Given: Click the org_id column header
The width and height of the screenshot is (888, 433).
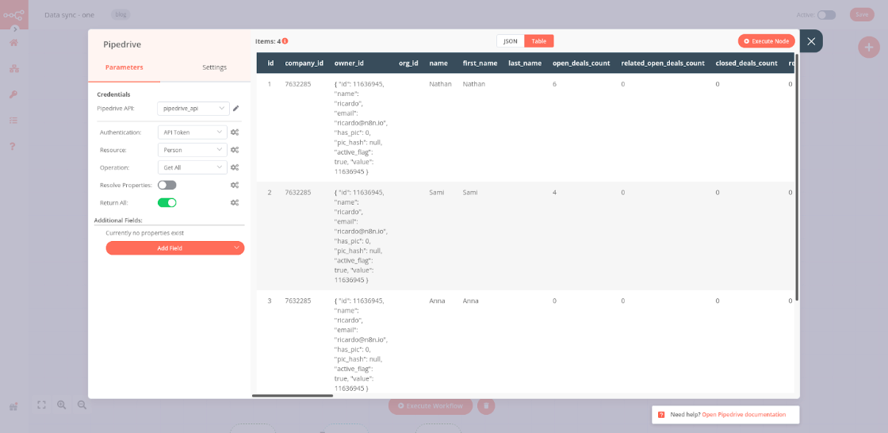Looking at the screenshot, I should [408, 63].
